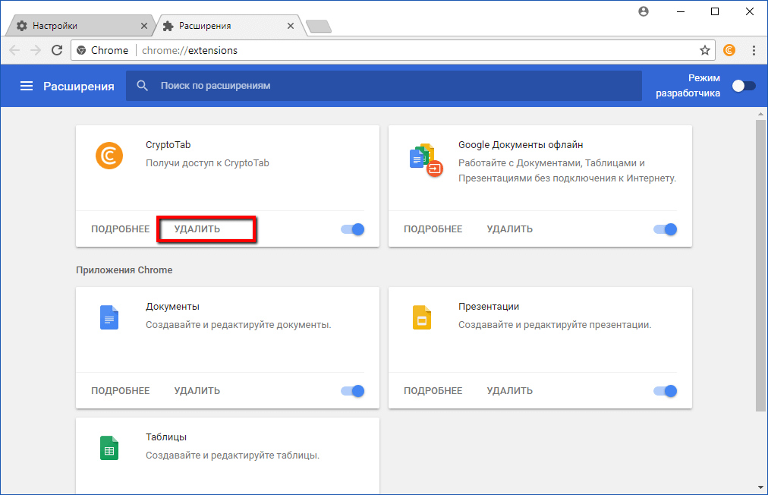This screenshot has width=768, height=495.
Task: Disable the CryptoTab extension toggle
Action: pos(353,229)
